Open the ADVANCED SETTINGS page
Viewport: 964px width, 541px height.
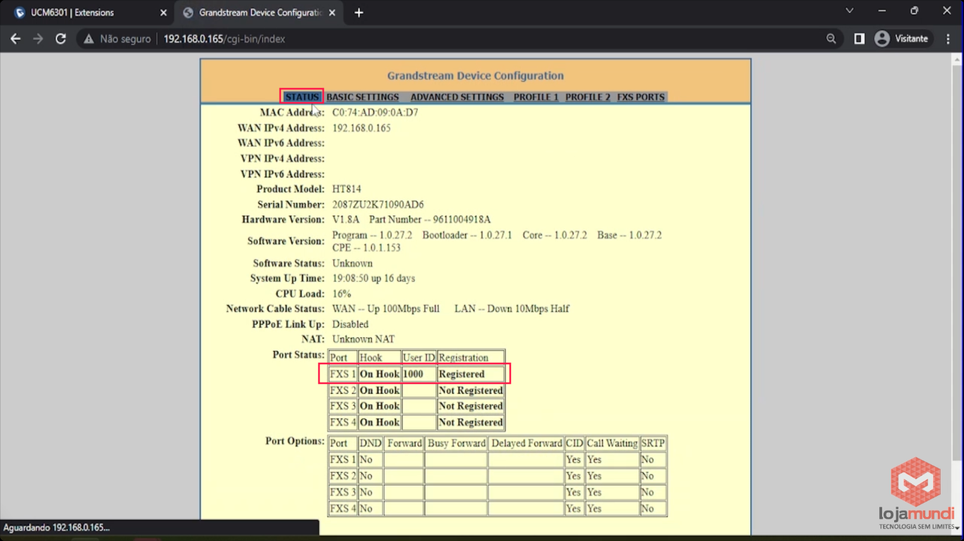coord(457,97)
